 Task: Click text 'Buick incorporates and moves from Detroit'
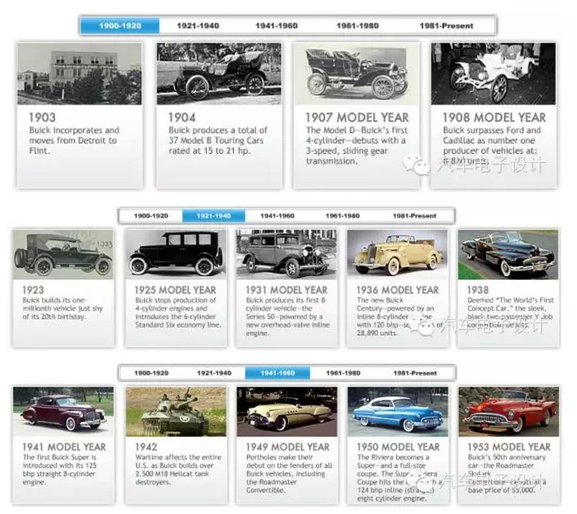pyautogui.click(x=74, y=140)
